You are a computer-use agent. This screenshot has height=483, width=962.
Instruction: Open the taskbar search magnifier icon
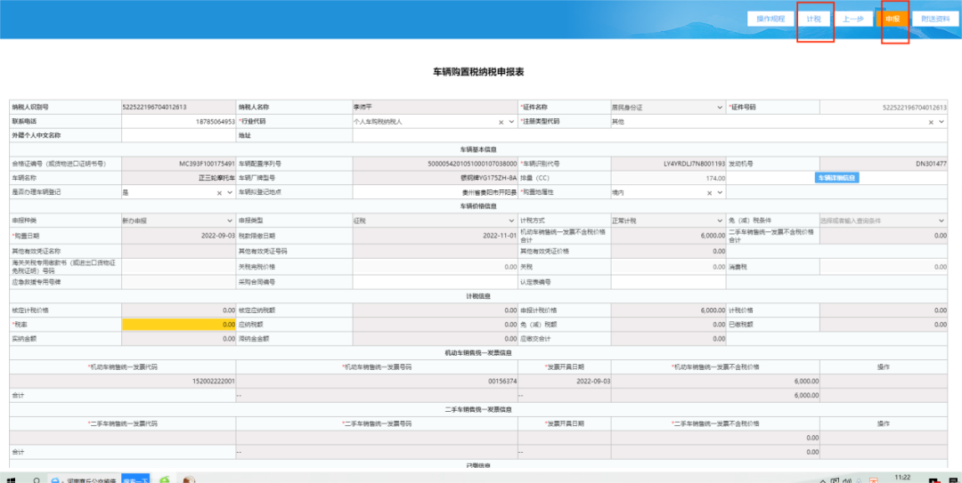pos(37,479)
